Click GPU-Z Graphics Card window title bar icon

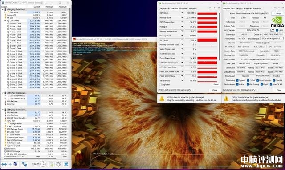click(224, 3)
